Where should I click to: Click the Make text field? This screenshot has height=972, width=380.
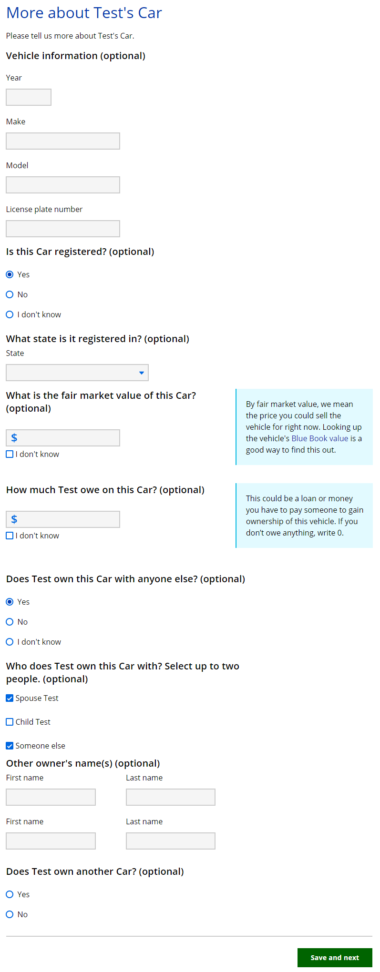point(63,141)
